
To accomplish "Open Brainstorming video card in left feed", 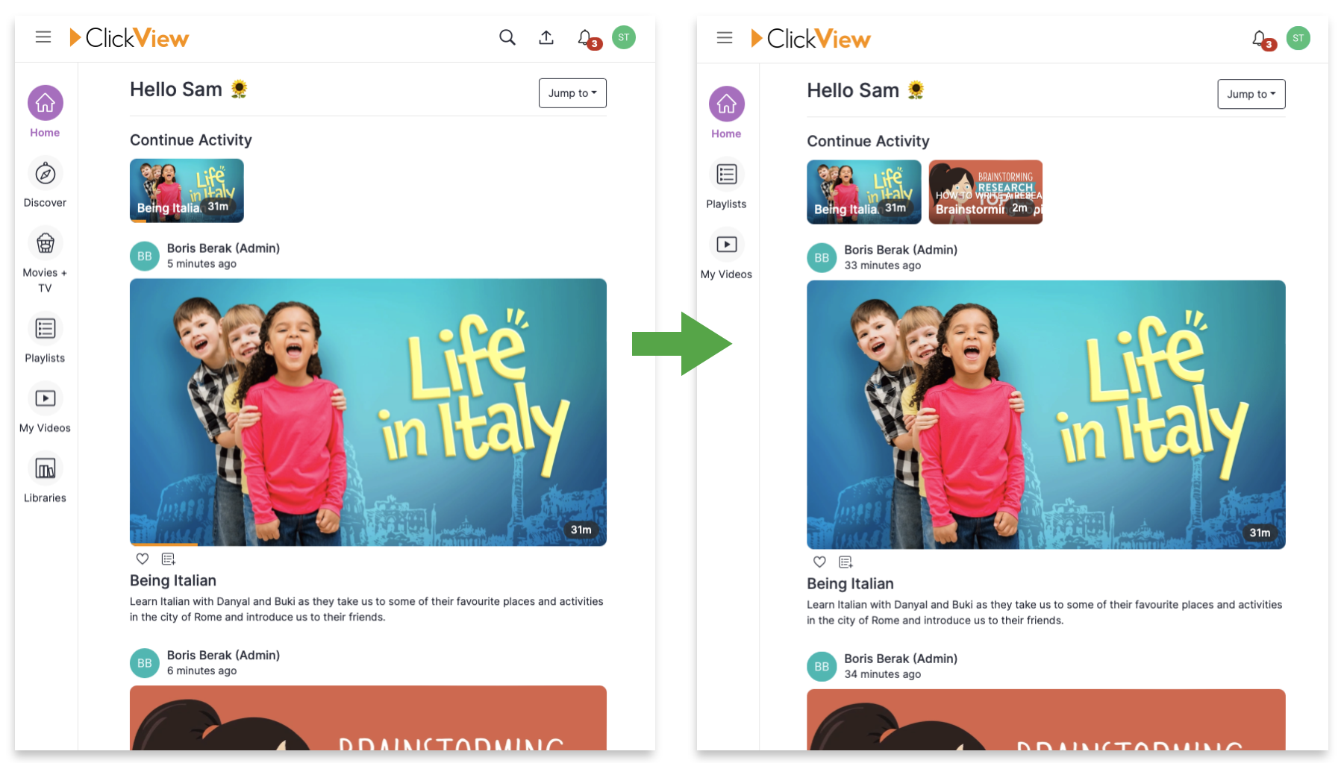I will click(x=368, y=718).
